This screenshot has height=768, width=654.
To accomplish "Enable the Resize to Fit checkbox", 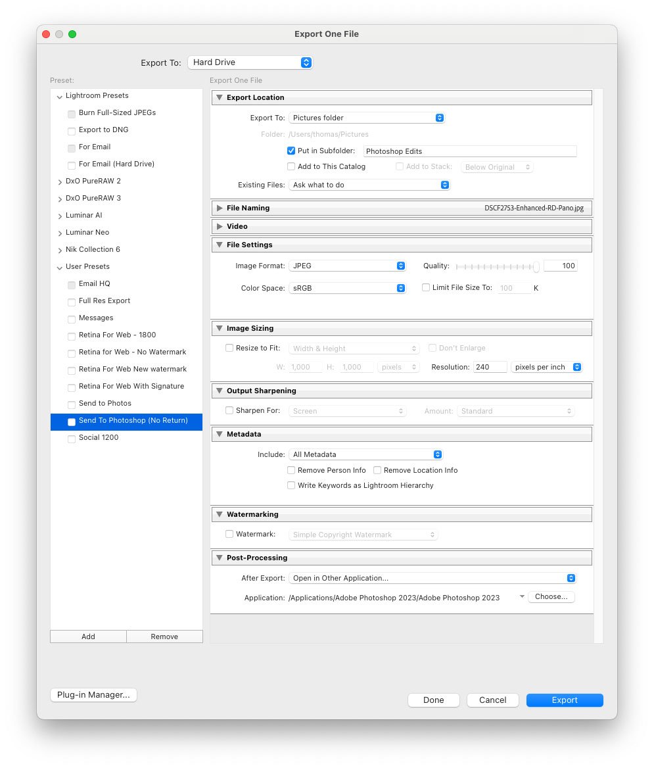I will coord(229,348).
